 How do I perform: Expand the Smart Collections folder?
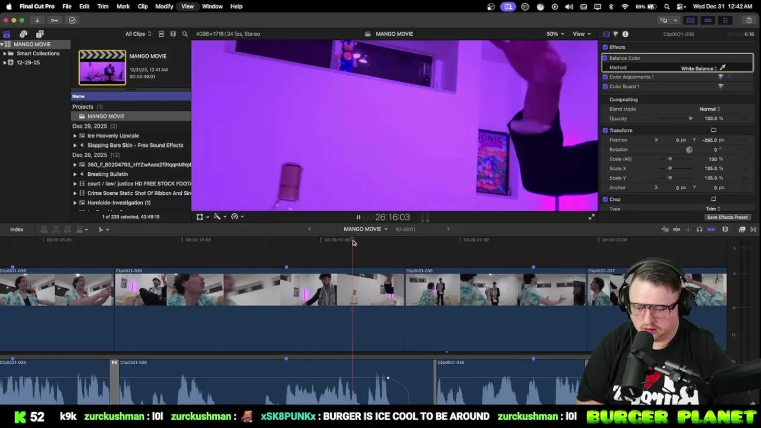coord(5,53)
